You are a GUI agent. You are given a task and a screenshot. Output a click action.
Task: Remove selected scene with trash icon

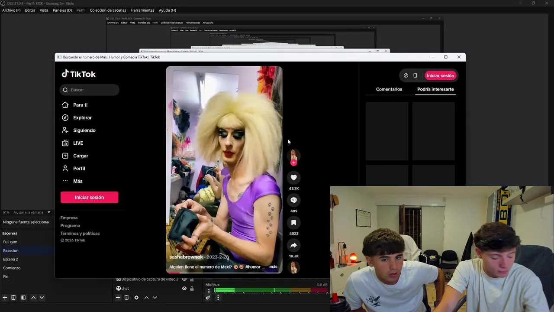[13, 298]
